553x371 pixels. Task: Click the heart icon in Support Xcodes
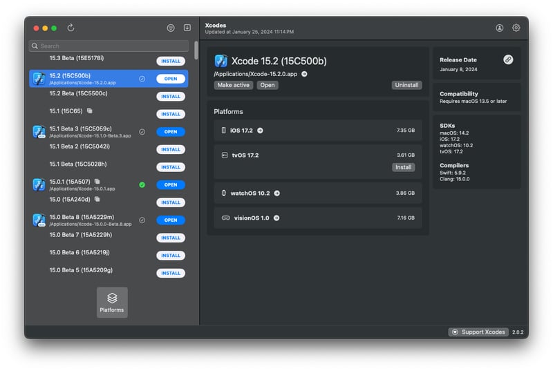click(455, 332)
